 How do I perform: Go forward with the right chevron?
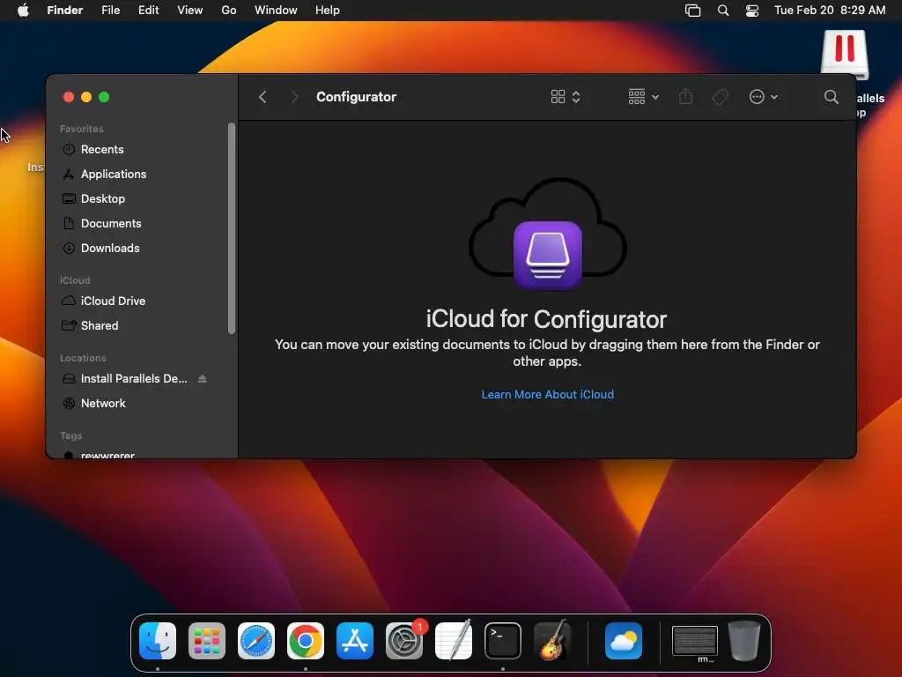tap(294, 97)
